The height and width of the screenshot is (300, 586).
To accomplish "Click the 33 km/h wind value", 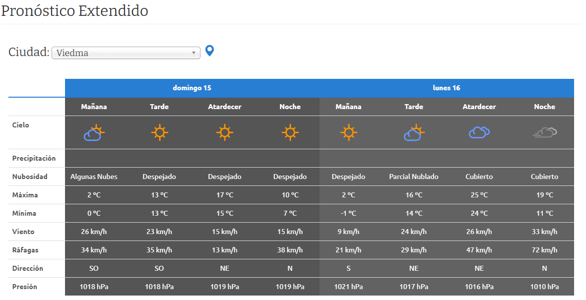I will pos(544,232).
